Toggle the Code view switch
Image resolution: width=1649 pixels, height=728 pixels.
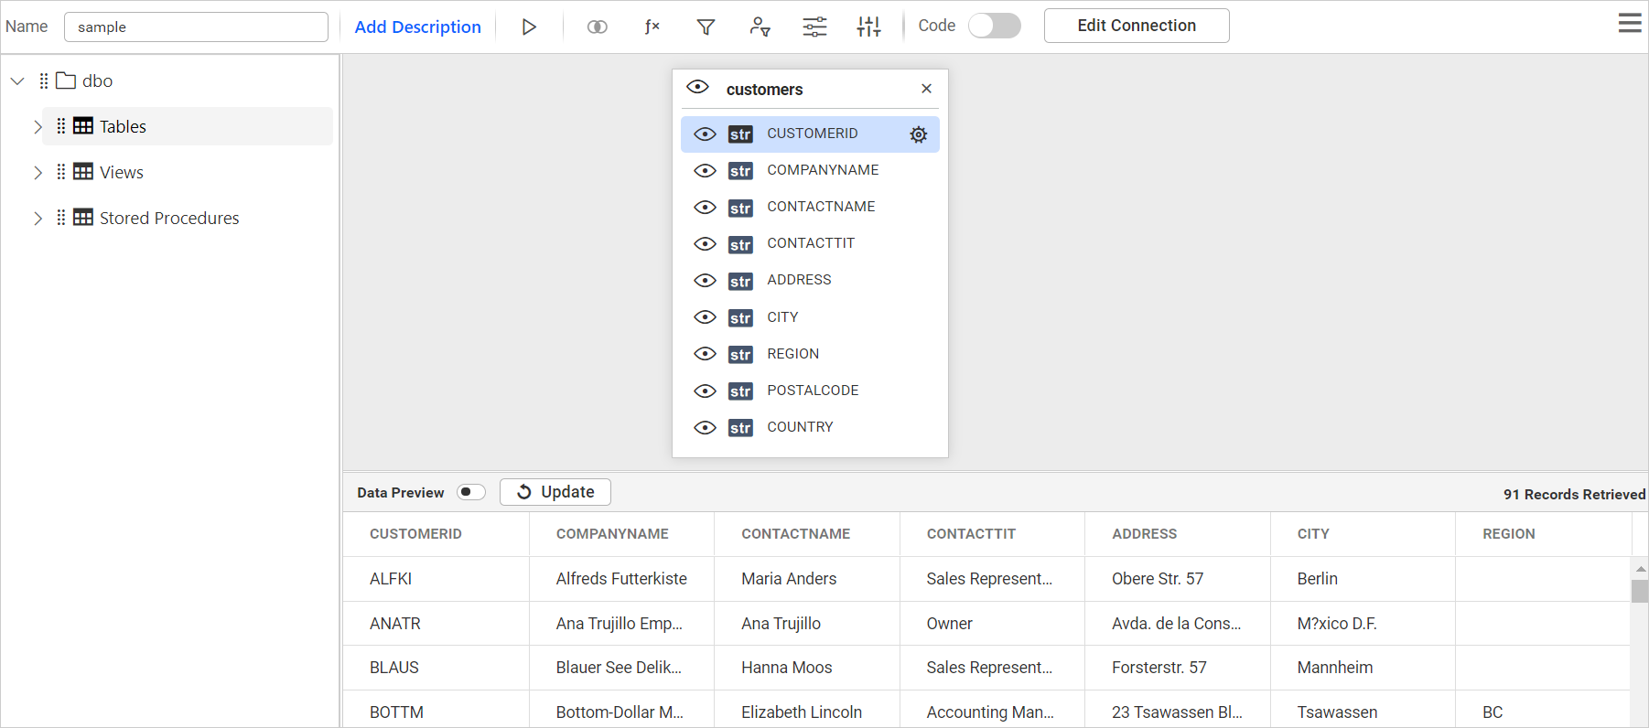(x=994, y=26)
